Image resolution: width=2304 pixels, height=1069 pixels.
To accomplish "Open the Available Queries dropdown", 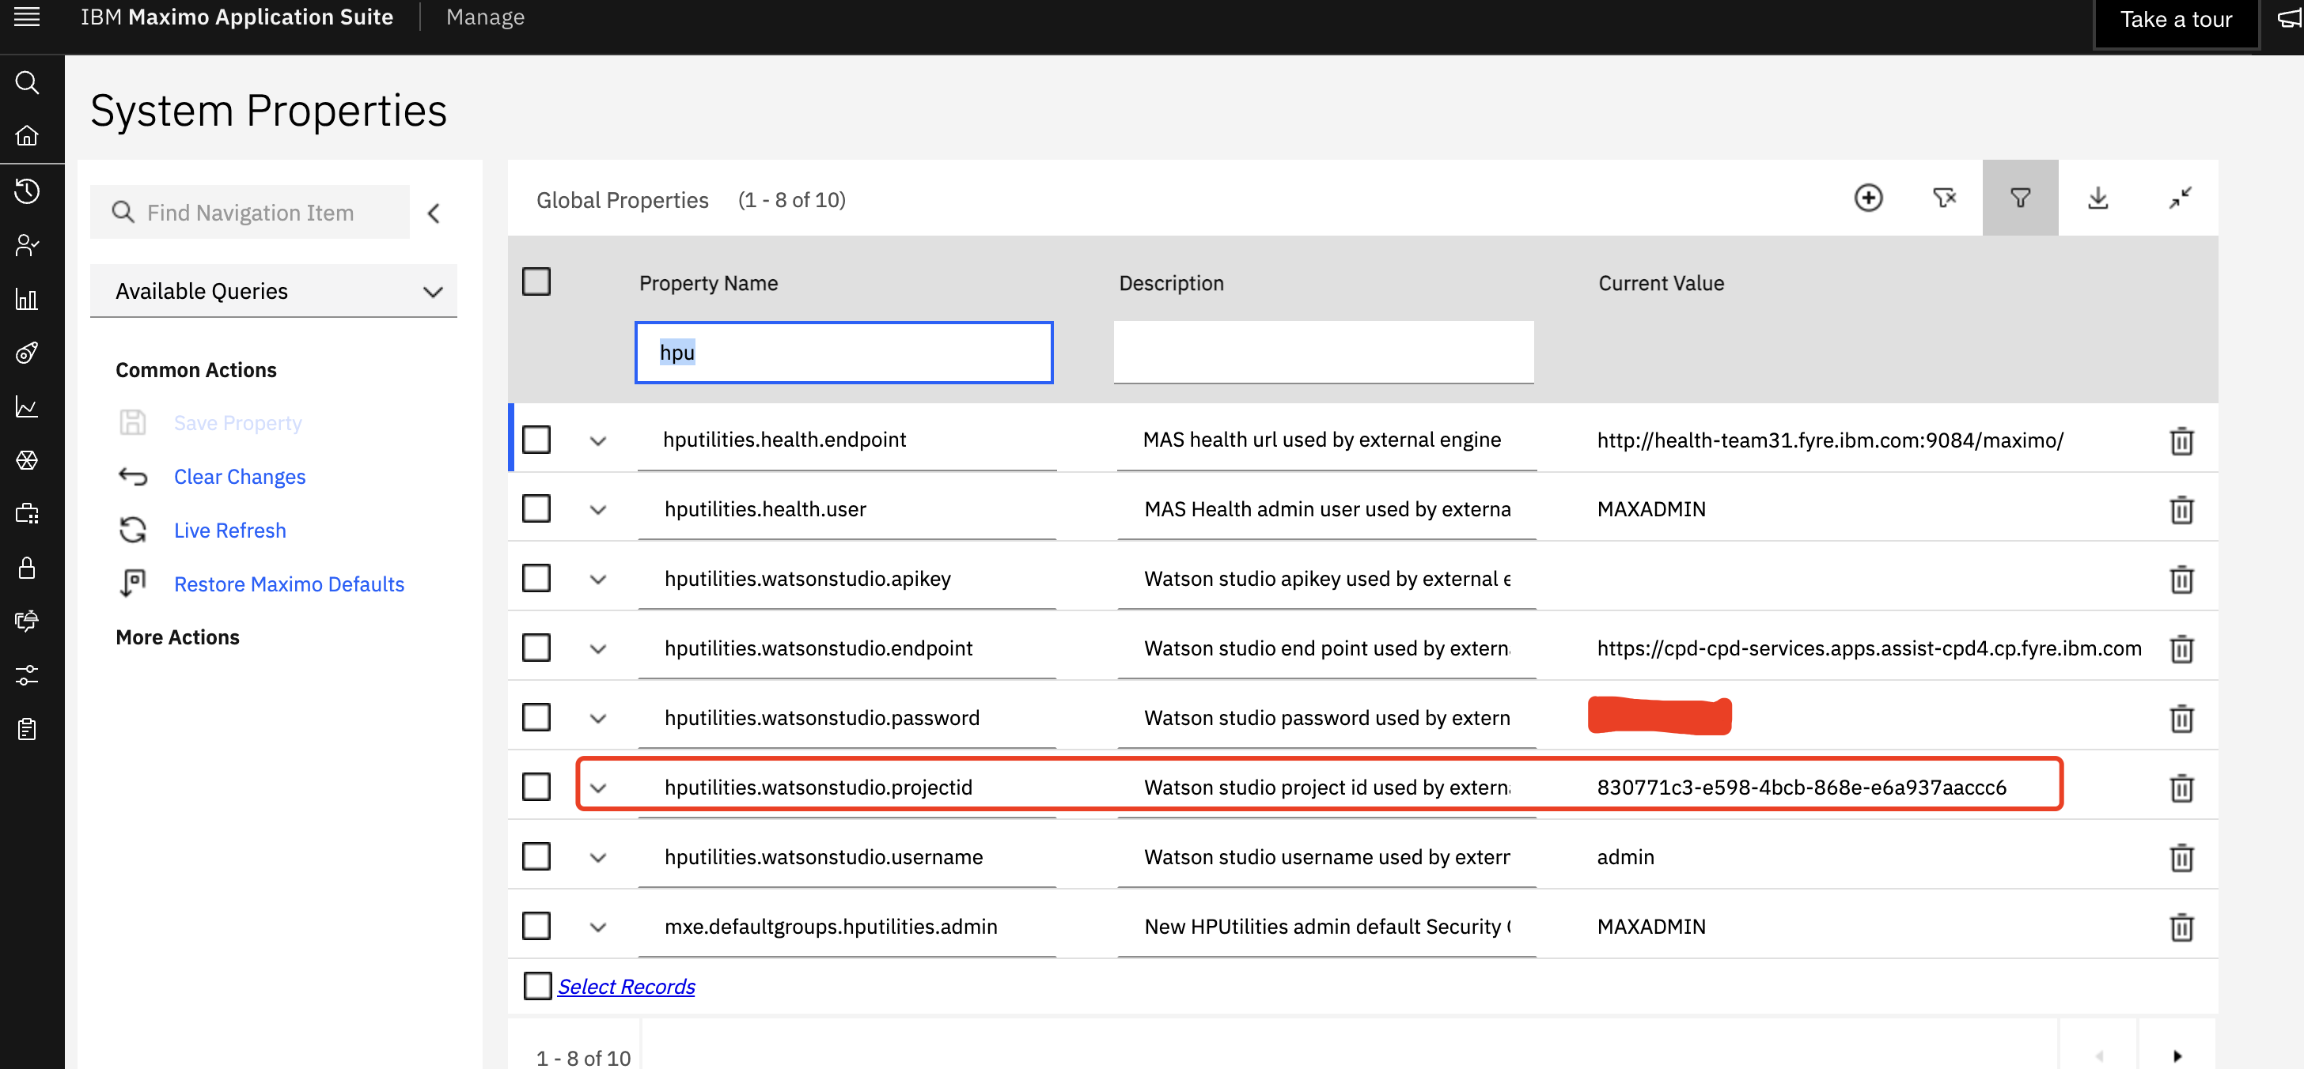I will [274, 292].
